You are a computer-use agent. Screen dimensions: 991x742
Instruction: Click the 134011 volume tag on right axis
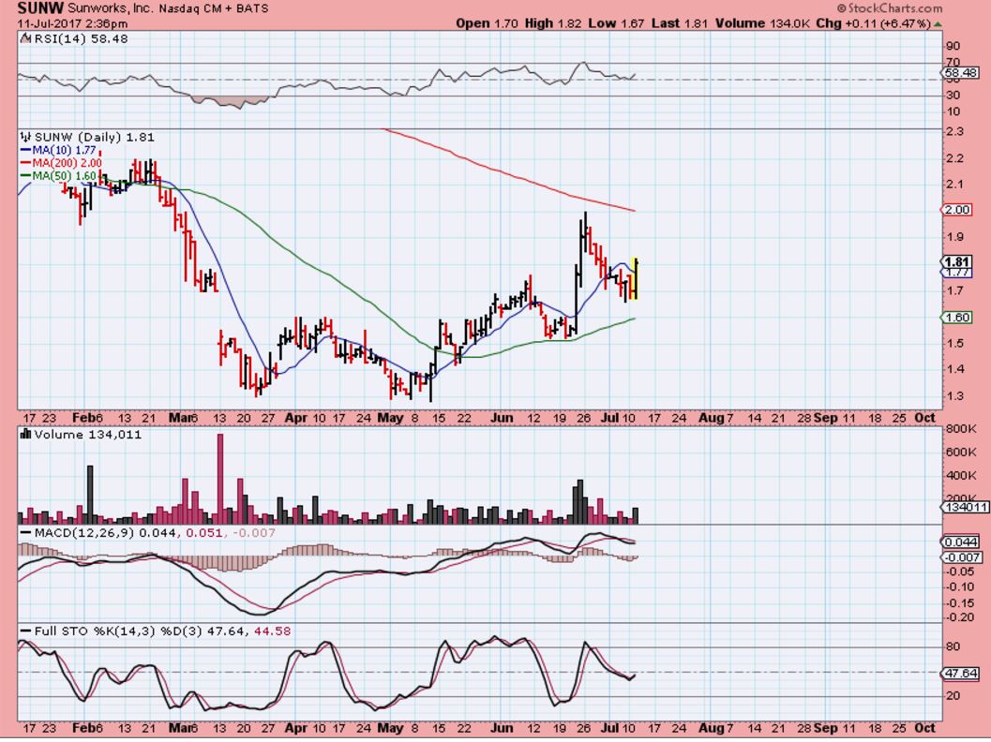pos(965,507)
